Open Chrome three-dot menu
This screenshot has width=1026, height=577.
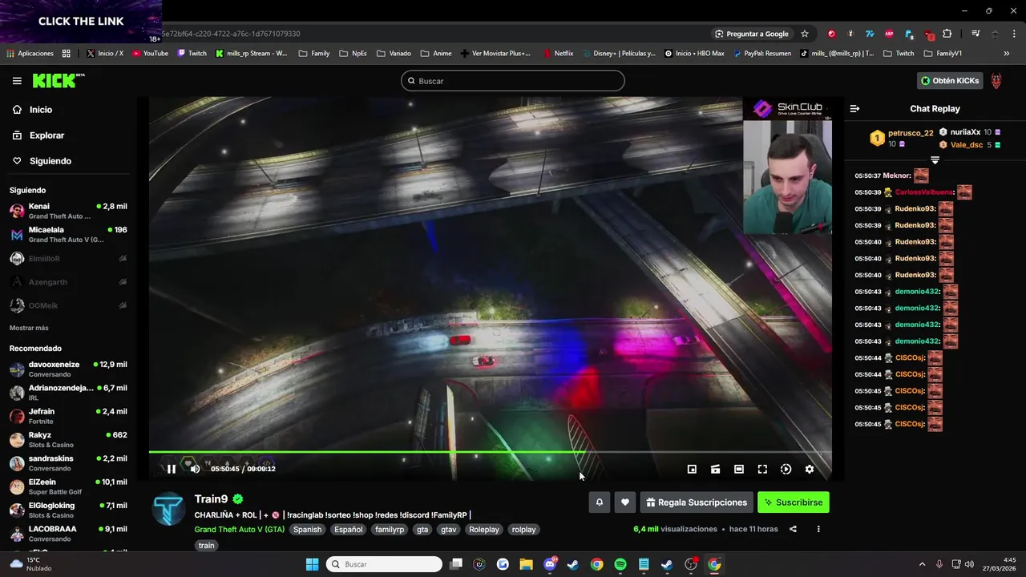[1014, 34]
